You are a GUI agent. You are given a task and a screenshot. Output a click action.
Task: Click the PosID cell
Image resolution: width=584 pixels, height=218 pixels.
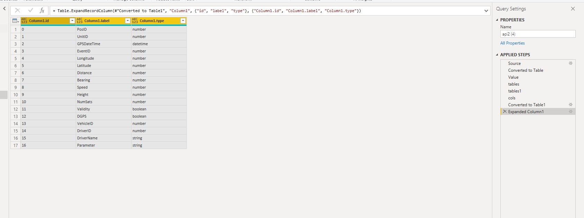103,29
